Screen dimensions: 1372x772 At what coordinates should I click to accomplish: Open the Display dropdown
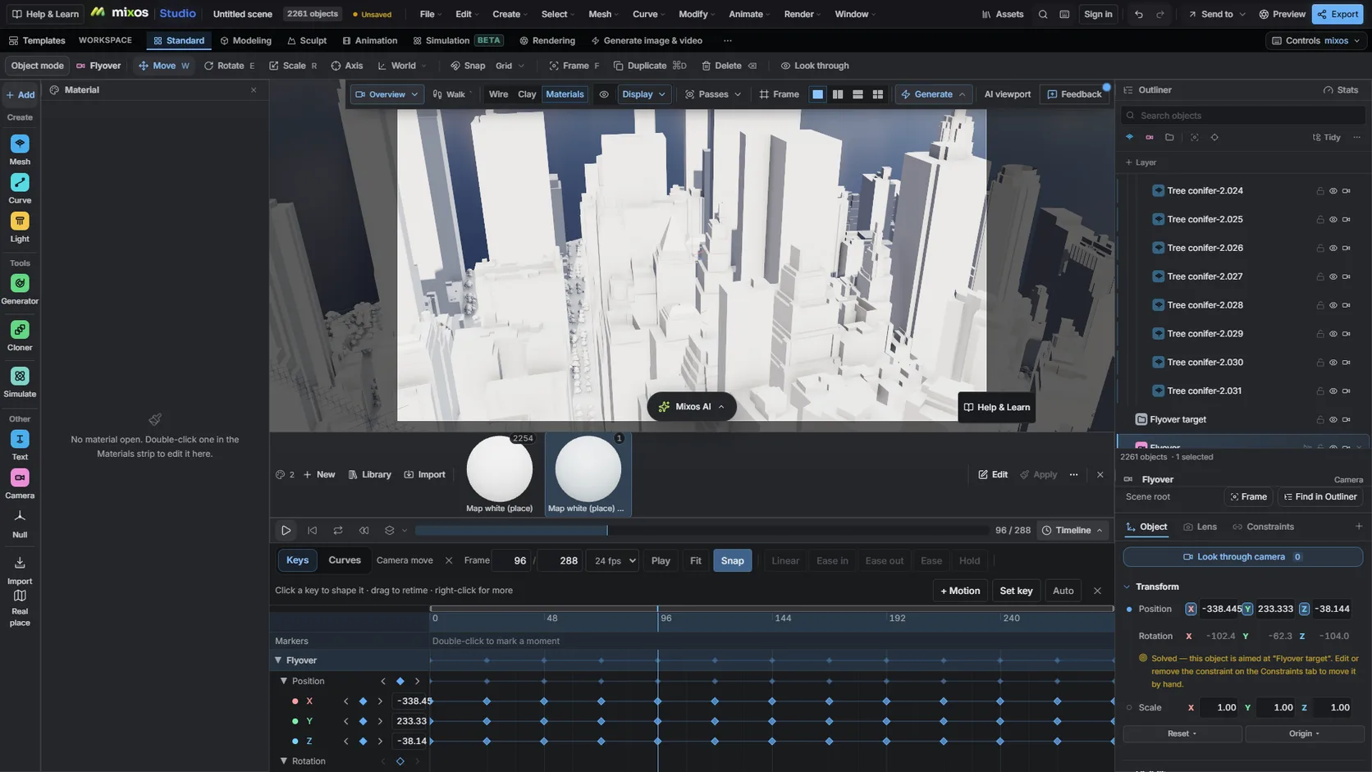click(x=644, y=94)
